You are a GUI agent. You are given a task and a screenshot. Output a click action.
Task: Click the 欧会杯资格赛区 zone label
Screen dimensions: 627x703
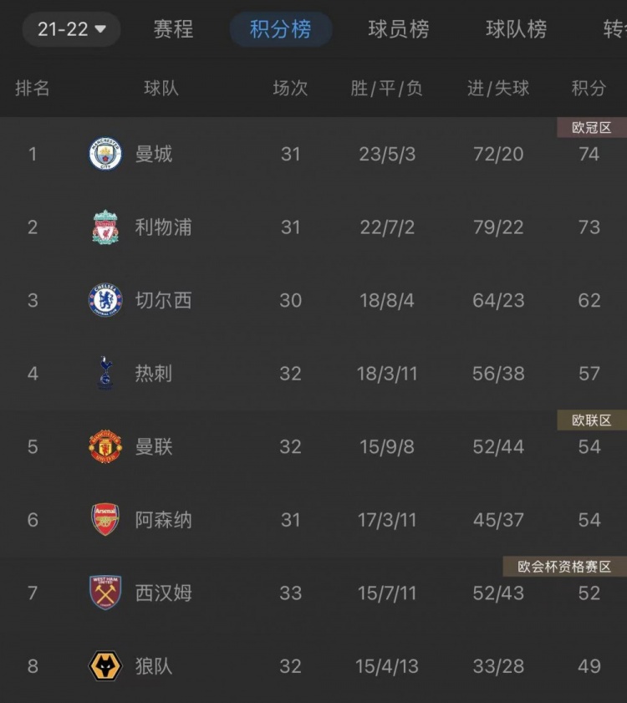[564, 567]
